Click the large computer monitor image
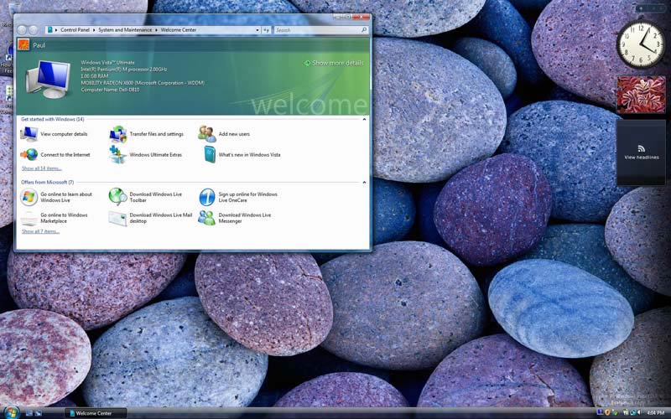Image resolution: width=671 pixels, height=419 pixels. click(48, 80)
